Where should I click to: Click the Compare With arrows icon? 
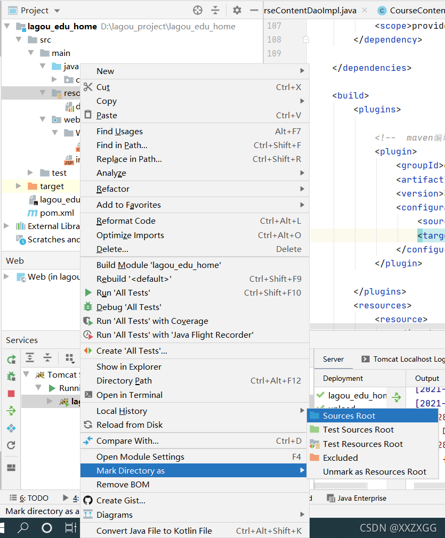[88, 441]
